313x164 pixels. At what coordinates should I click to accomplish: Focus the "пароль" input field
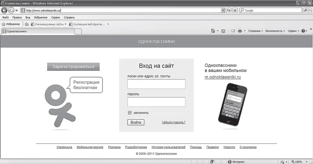[156, 102]
